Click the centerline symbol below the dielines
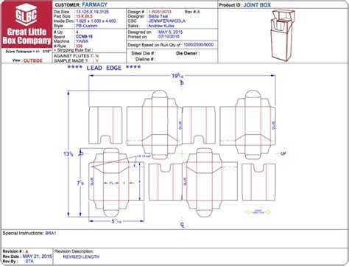Screen dimensions: 349x266 183,225
